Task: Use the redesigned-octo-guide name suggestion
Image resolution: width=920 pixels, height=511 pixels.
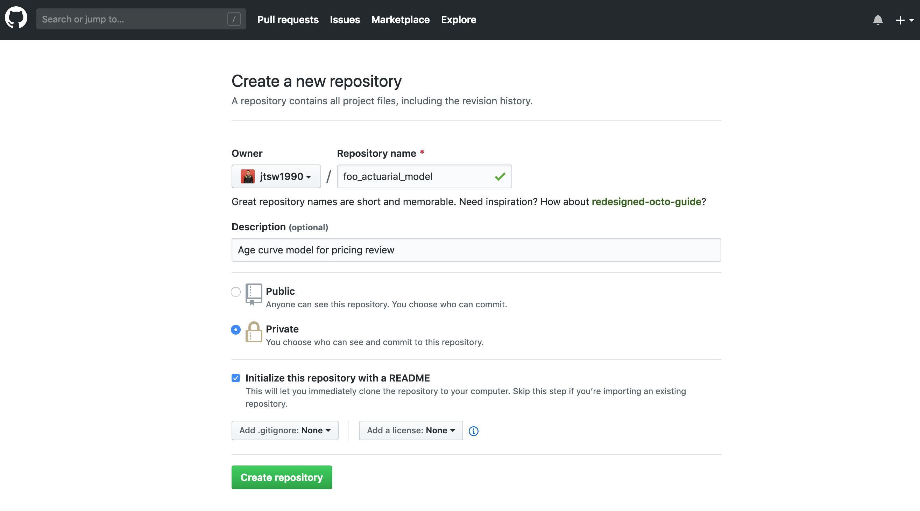Action: pos(646,202)
